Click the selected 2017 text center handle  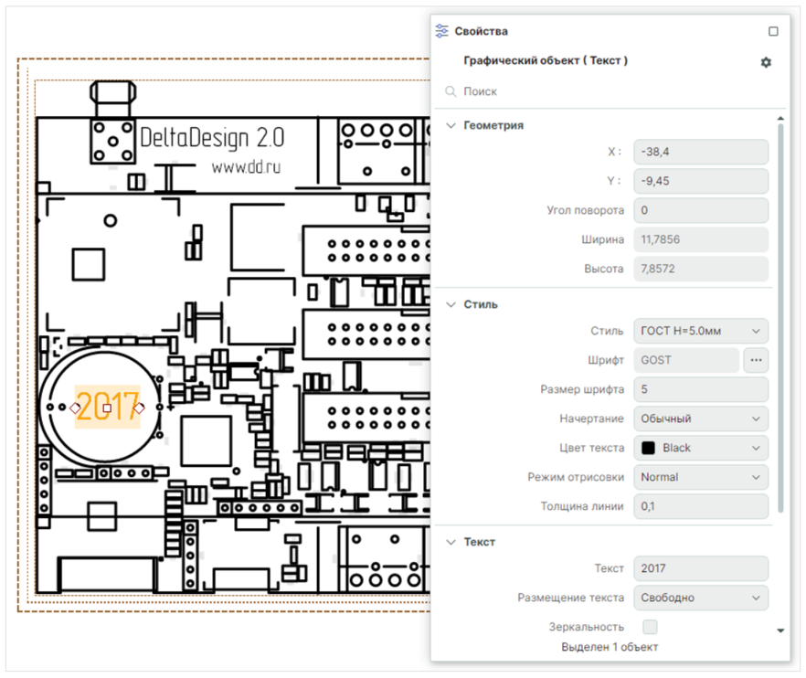point(107,408)
